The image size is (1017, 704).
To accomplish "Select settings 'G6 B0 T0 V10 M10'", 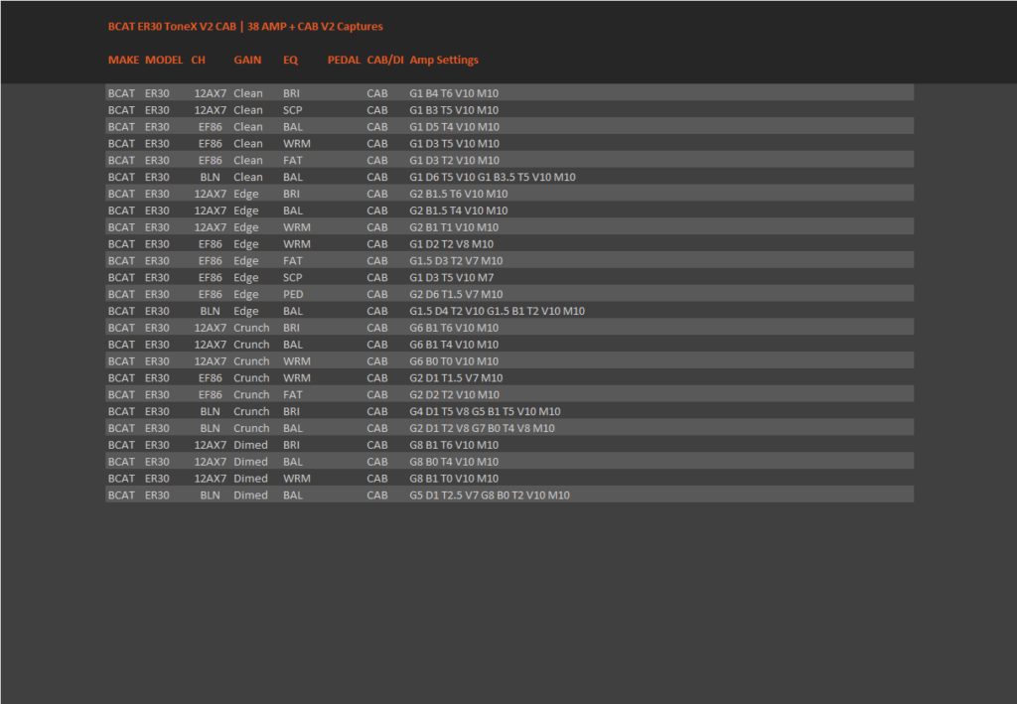I will [453, 361].
